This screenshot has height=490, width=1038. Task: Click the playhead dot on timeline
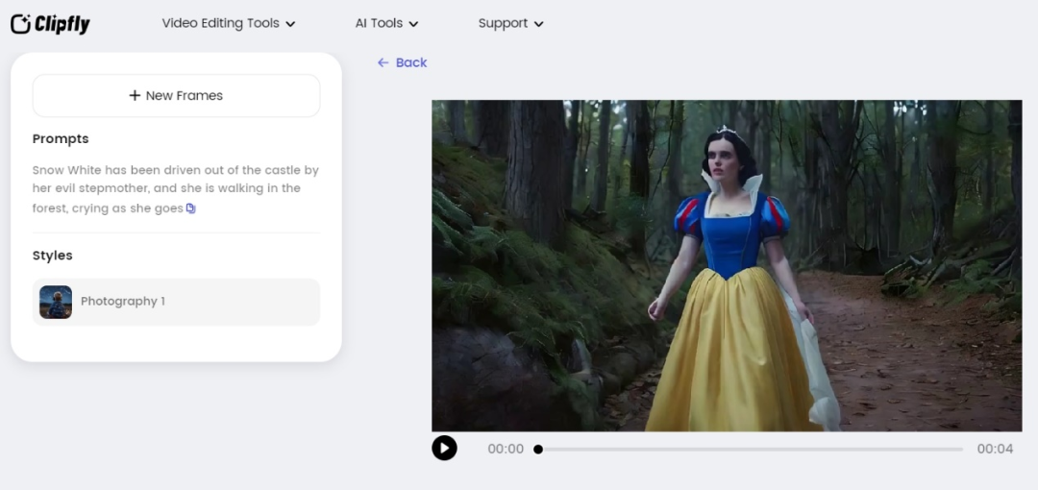(538, 449)
